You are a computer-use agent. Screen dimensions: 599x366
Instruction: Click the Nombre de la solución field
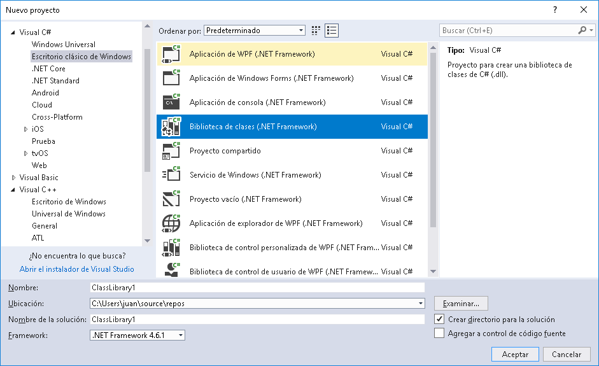click(257, 319)
